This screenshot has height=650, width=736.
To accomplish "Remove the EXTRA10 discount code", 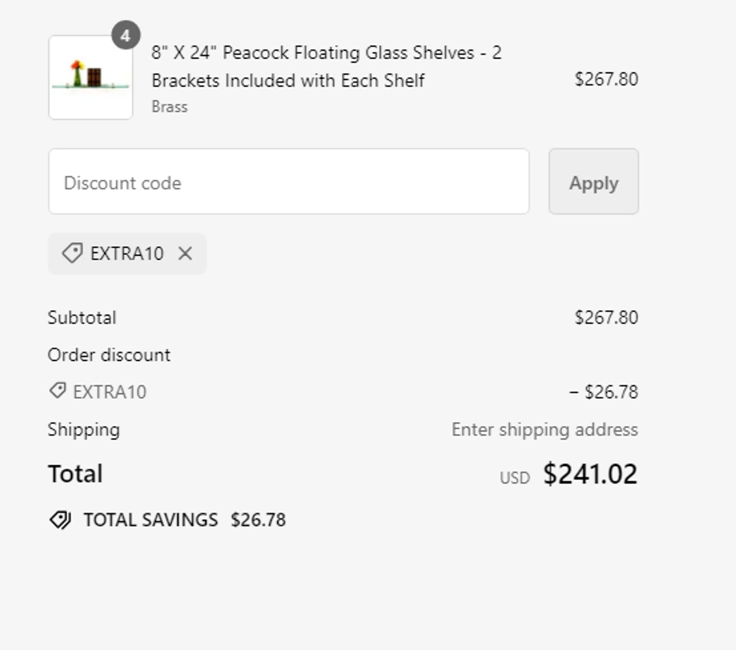I will pyautogui.click(x=185, y=254).
